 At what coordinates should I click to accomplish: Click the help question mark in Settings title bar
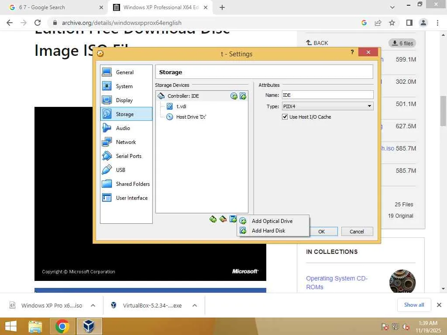coord(352,52)
